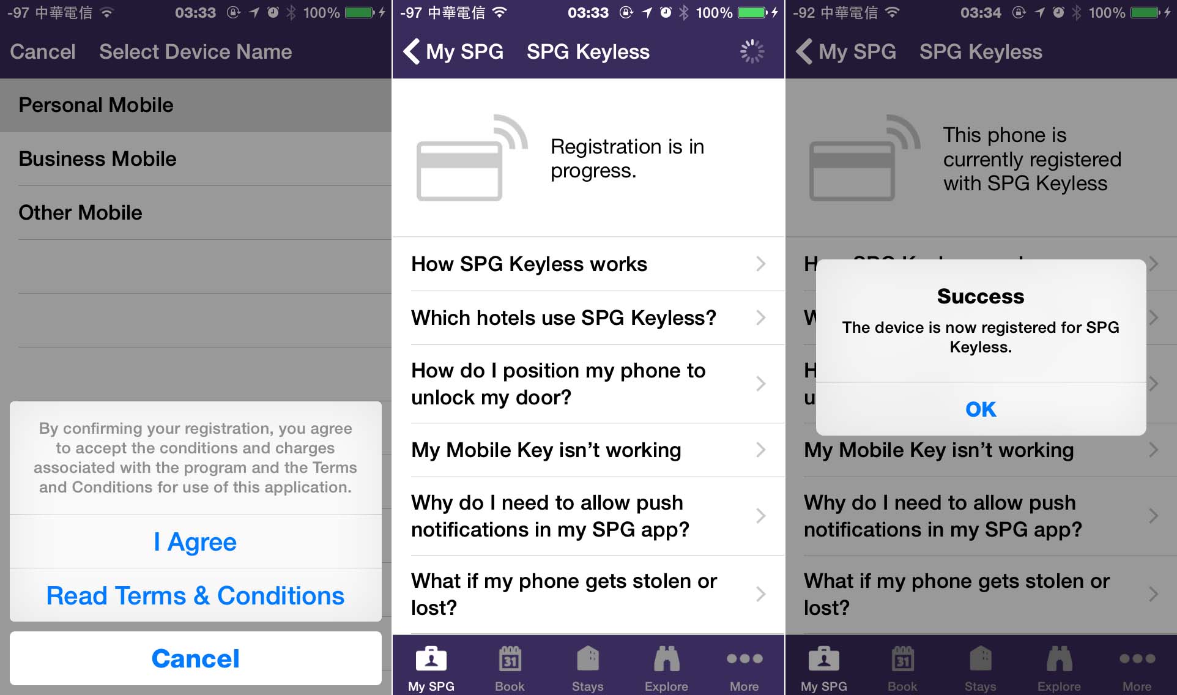This screenshot has width=1177, height=695.
Task: Tap the loading spinner in middle header
Action: [x=752, y=51]
